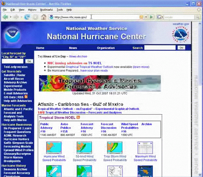Click the vertical scrollbar down arrow
Screen dimensions: 203x177
pyautogui.click(x=200, y=175)
